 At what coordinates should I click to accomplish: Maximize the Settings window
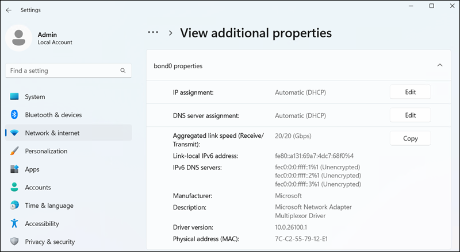pos(432,6)
